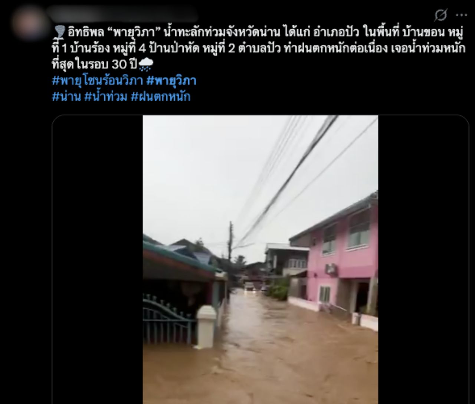Screen dimensions: 475x404
Task: Click the tornado emoji starting the tweet
Action: pos(59,33)
